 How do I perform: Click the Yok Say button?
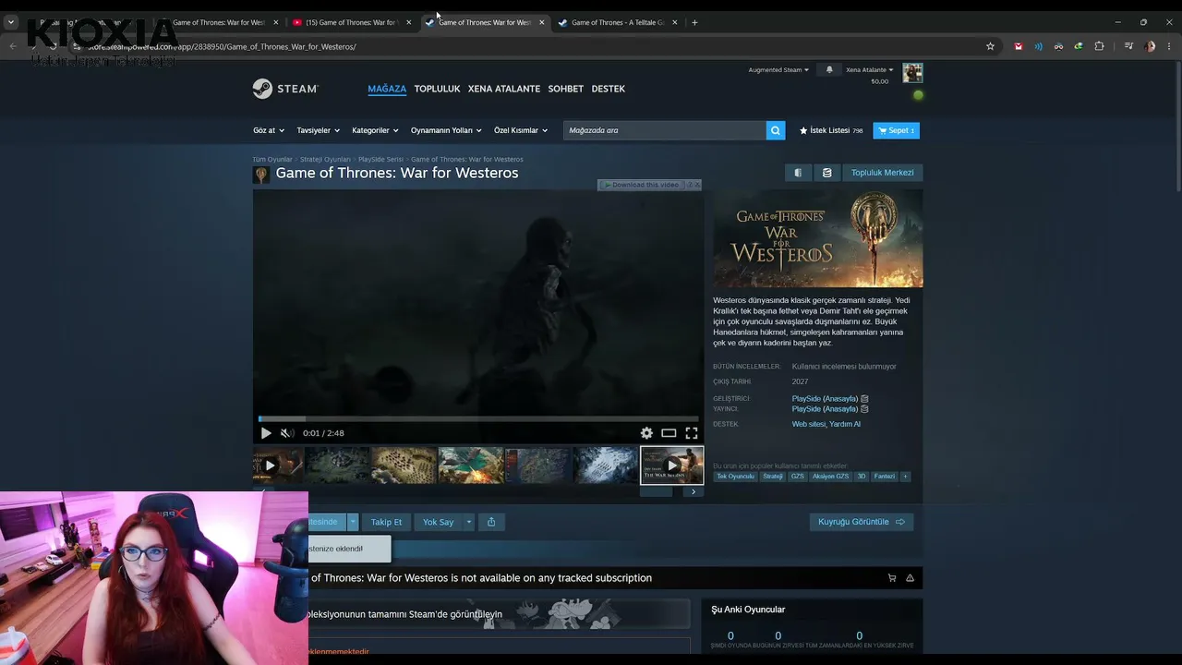pos(438,522)
